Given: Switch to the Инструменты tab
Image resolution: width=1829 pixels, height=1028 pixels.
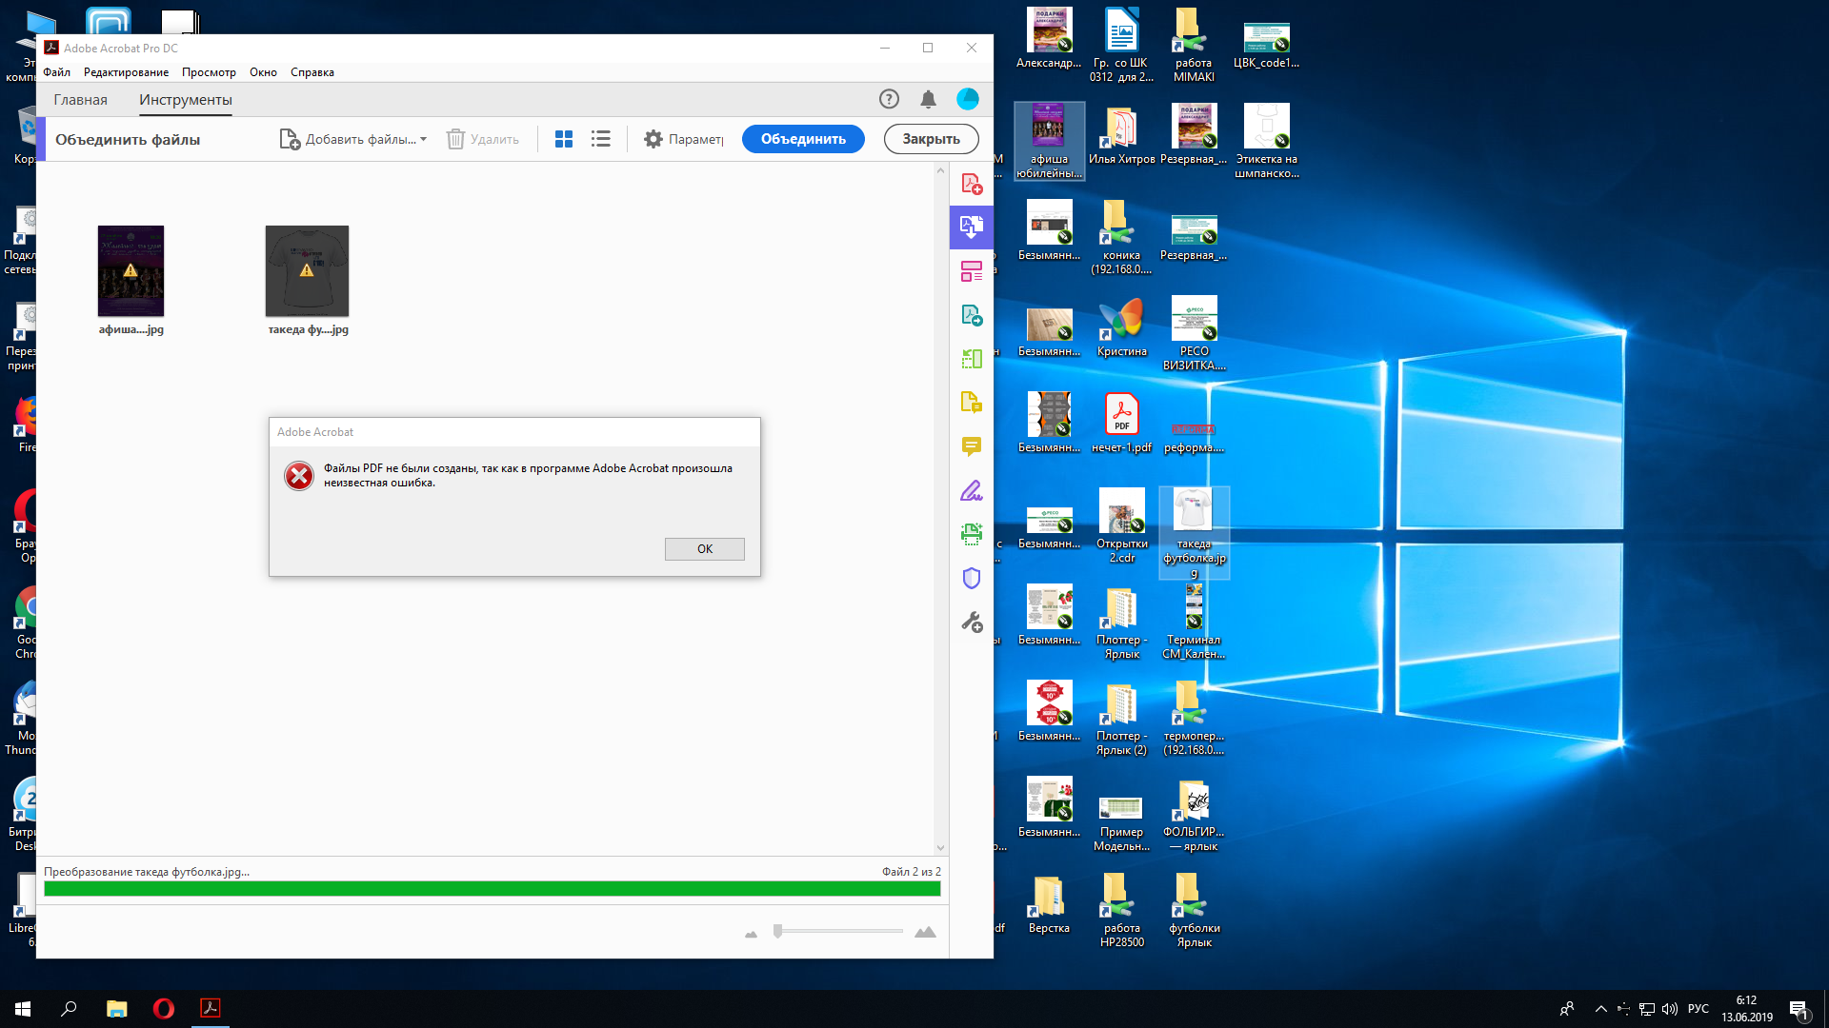Looking at the screenshot, I should point(186,100).
